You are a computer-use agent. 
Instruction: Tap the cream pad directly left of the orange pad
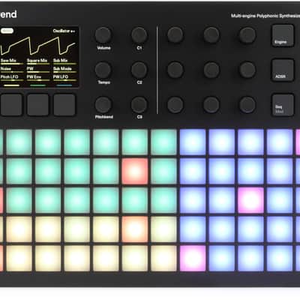tap(106, 229)
